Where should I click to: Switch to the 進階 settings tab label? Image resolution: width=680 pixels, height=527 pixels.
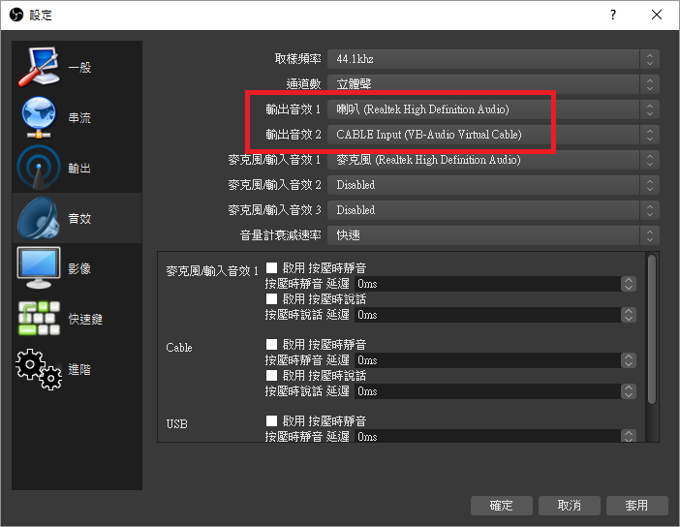click(79, 369)
